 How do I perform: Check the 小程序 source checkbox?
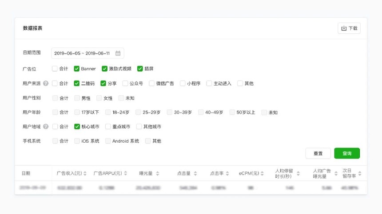click(183, 83)
